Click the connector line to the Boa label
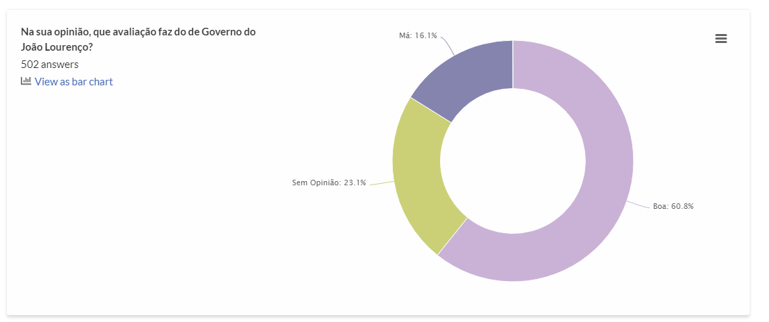The height and width of the screenshot is (322, 769). coord(639,205)
